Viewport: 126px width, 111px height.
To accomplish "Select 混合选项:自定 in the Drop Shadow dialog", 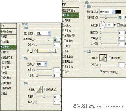I will pyautogui.click(x=70, y=10).
